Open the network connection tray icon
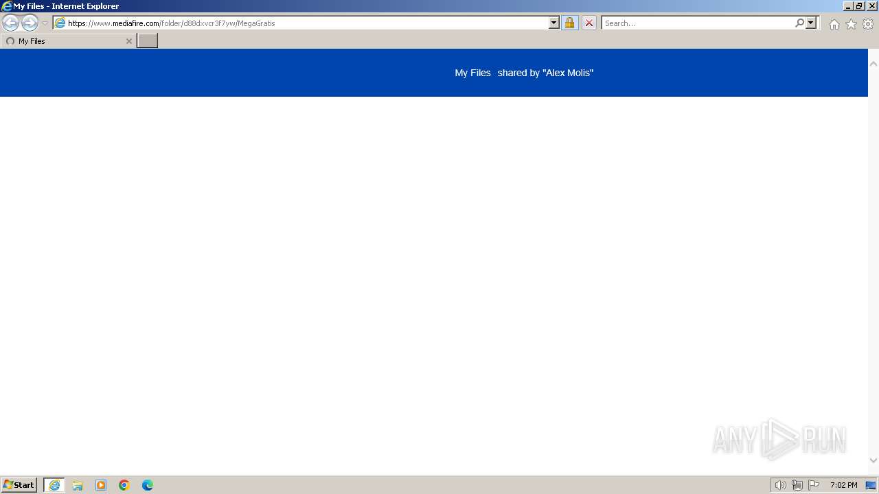Viewport: 879px width, 494px height. (x=797, y=485)
